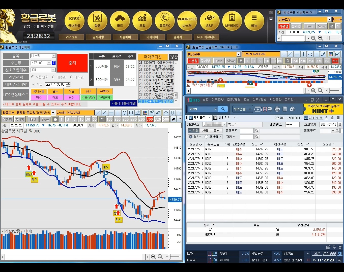Select eraser tool in main chart toolbar

pos(158,113)
